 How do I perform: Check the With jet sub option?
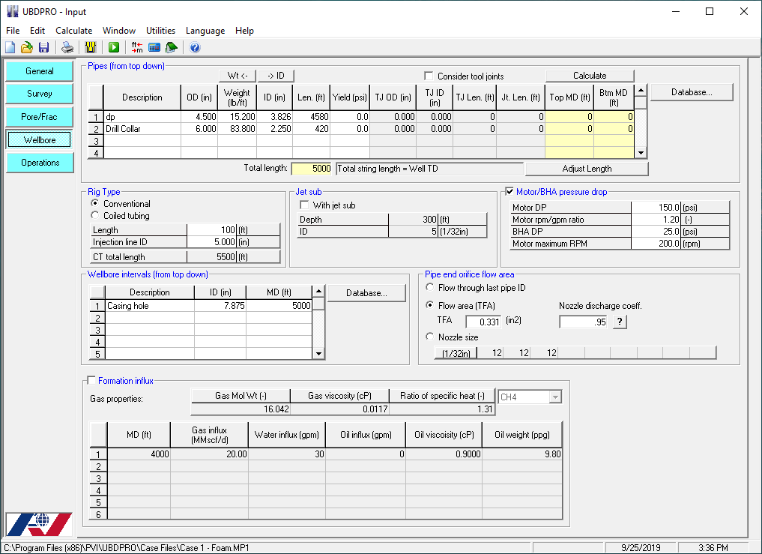[305, 205]
